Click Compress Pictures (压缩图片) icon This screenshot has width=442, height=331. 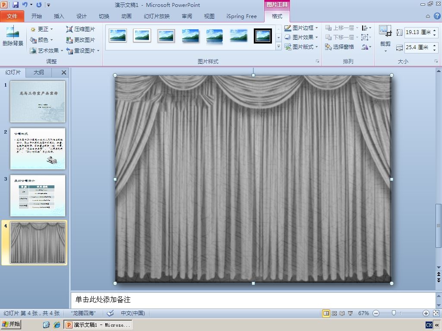click(69, 29)
